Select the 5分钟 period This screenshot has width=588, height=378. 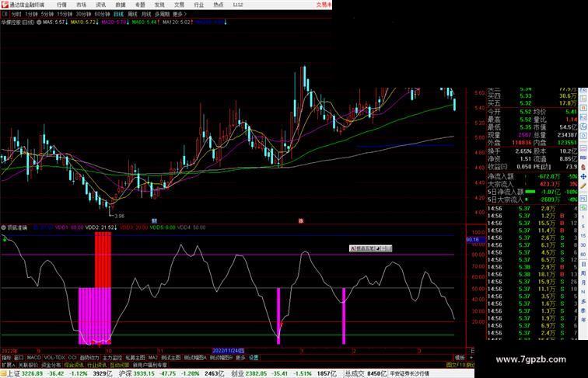tap(47, 14)
